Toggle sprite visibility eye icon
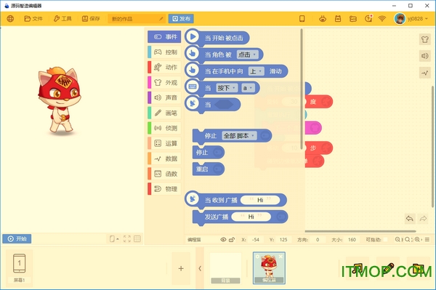Viewport: 436px width, 290px height. [223, 239]
